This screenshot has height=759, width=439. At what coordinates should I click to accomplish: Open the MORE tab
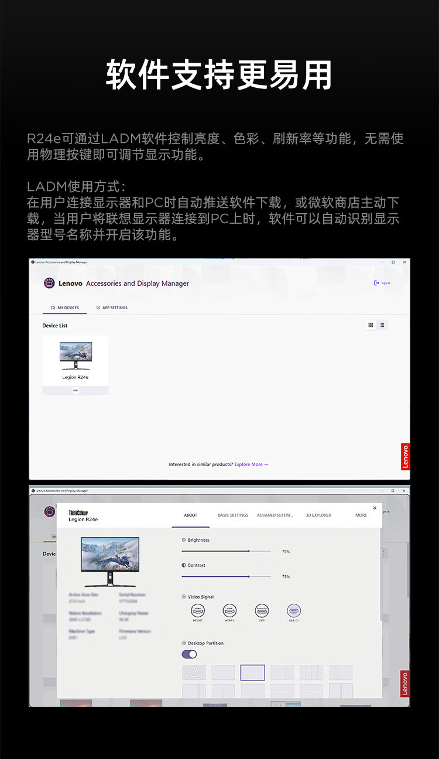coord(361,515)
